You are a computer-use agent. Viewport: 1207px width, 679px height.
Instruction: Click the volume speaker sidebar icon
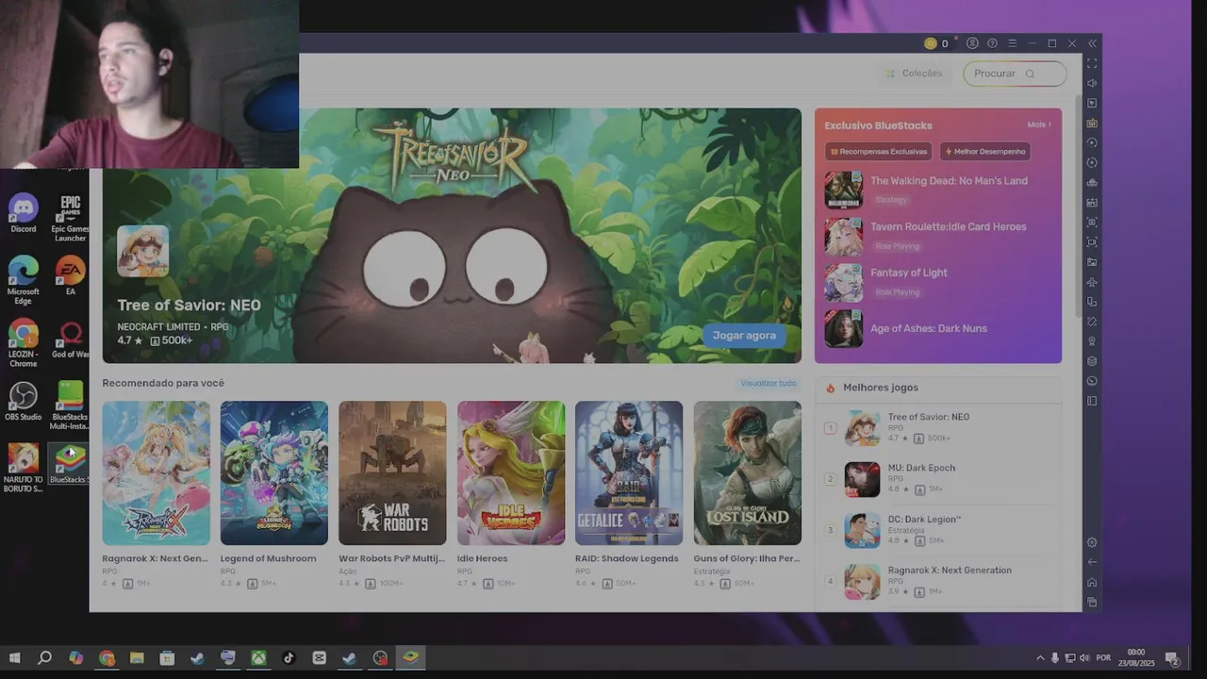(1092, 83)
